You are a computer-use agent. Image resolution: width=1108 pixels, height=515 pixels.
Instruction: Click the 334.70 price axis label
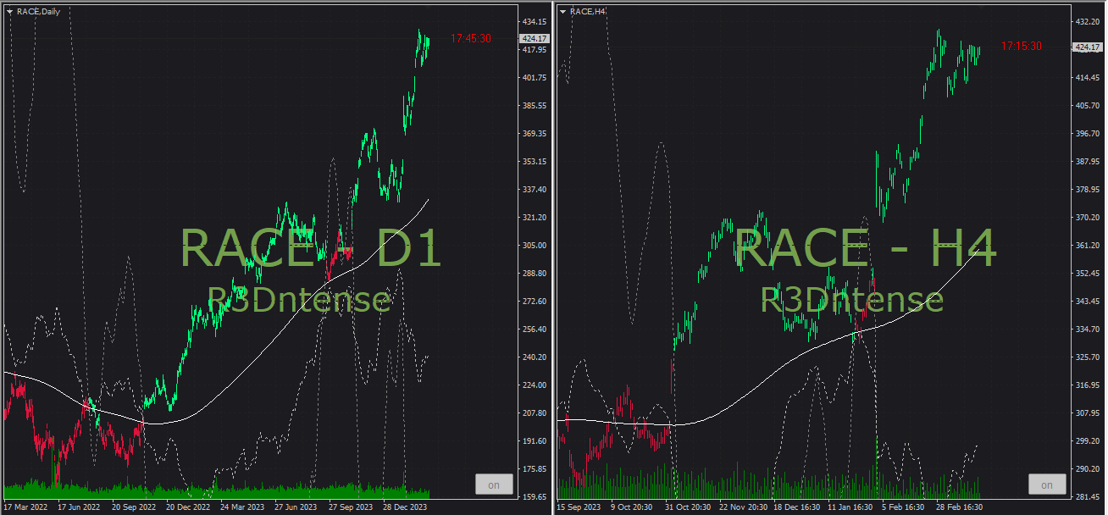pyautogui.click(x=1087, y=329)
